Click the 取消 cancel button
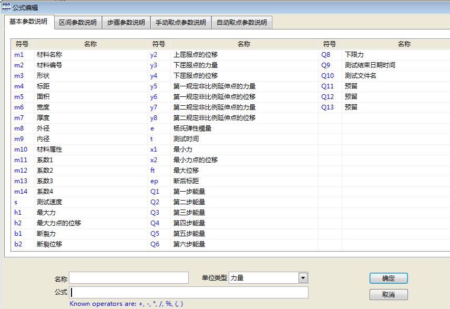Viewport: 450px width, 309px height. coord(388,294)
